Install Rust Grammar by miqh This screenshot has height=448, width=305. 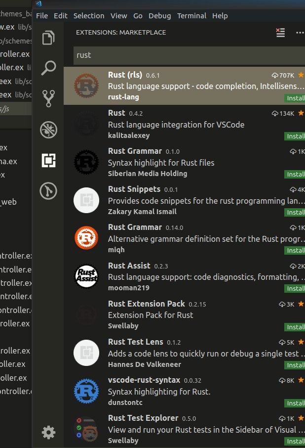pyautogui.click(x=295, y=250)
